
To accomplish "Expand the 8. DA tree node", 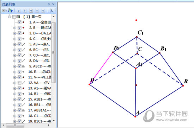I will [x=15, y=61].
